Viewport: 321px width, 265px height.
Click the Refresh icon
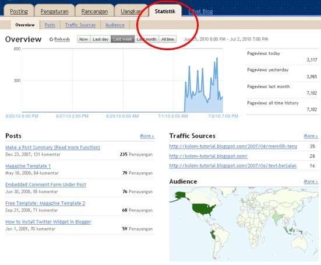point(51,39)
